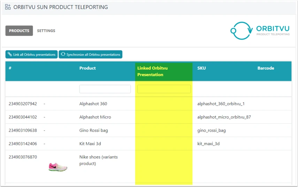Click the chain link icon on Link all button
298x187 pixels.
(x=10, y=54)
